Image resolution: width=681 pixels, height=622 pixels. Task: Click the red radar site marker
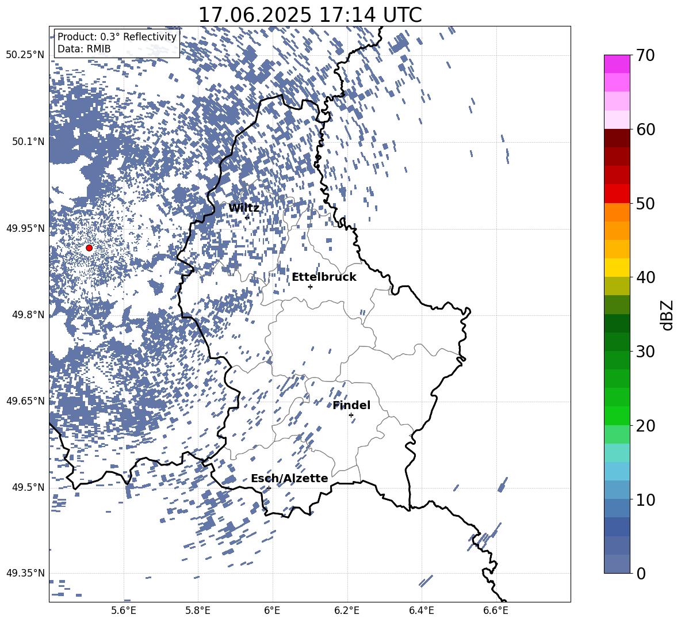[x=89, y=248]
